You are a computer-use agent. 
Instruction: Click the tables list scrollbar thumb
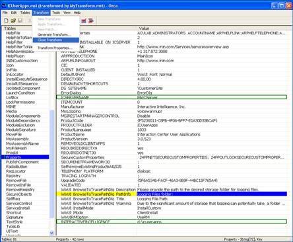point(51,164)
